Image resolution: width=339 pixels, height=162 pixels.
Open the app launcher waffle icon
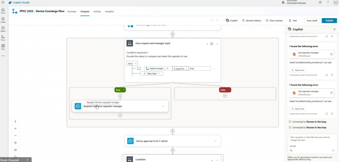3,2
